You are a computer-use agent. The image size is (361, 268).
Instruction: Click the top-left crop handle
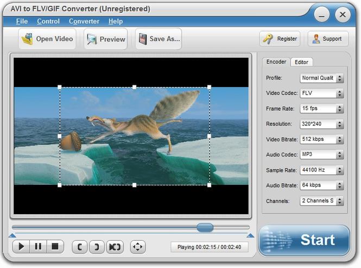[x=60, y=87]
